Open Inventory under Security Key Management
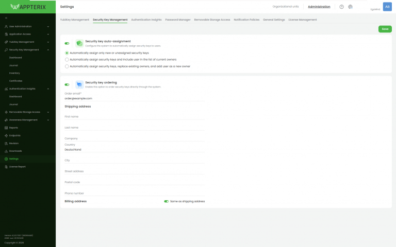The image size is (396, 247). point(14,73)
